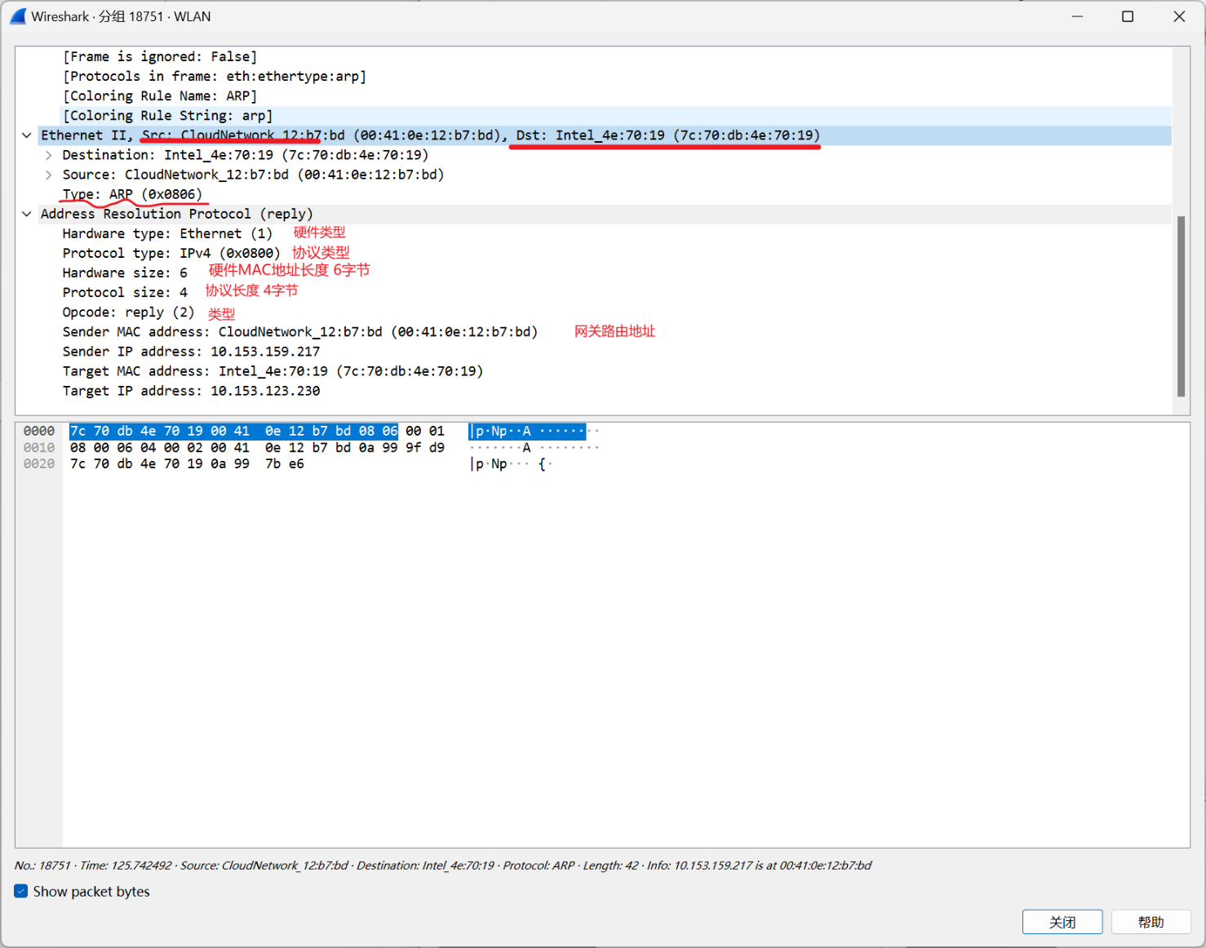This screenshot has width=1206, height=948.
Task: Click the Wireshark fin icon in title bar
Action: pos(18,16)
